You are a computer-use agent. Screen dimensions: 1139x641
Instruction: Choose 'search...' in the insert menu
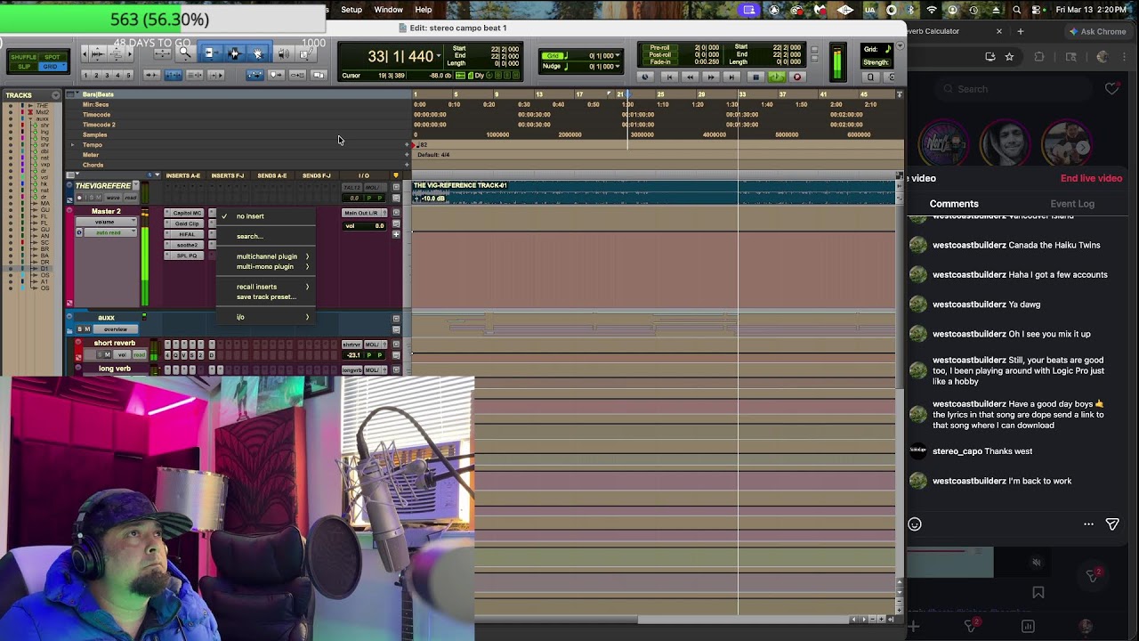tap(250, 236)
